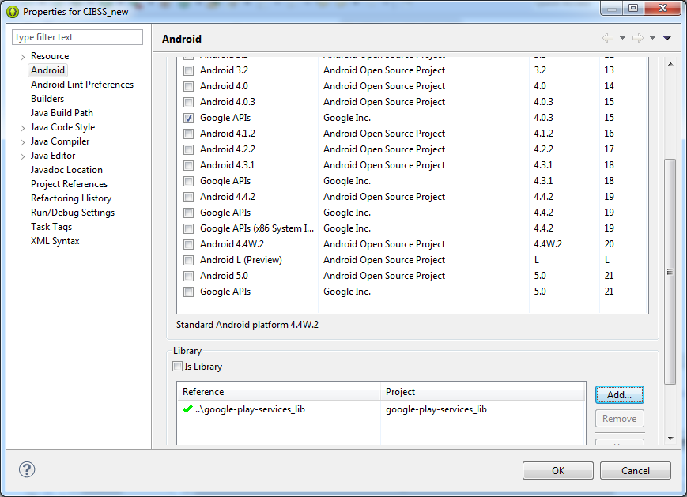Open the view menu triangle icon
This screenshot has height=497, width=687.
coord(667,38)
